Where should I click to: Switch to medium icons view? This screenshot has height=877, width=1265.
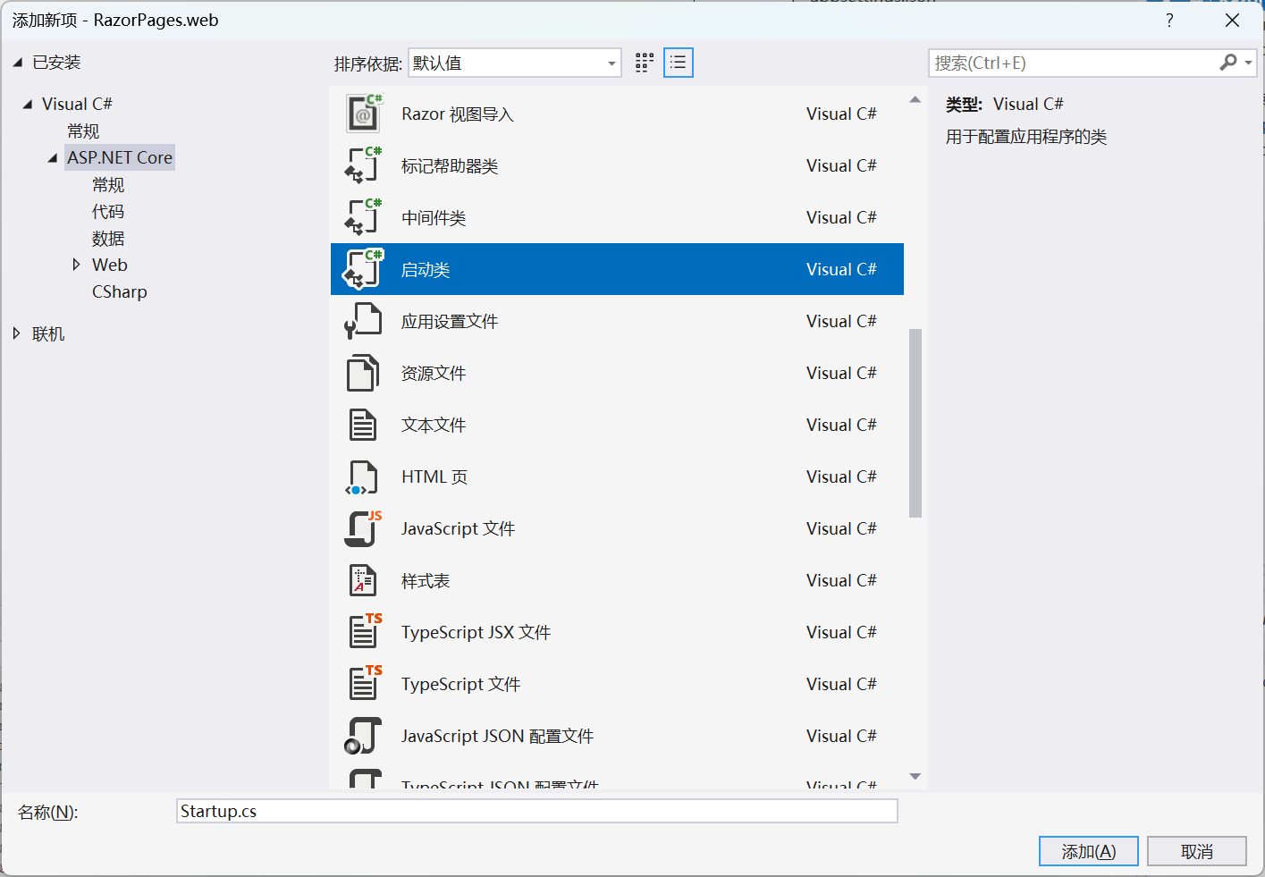(x=645, y=63)
